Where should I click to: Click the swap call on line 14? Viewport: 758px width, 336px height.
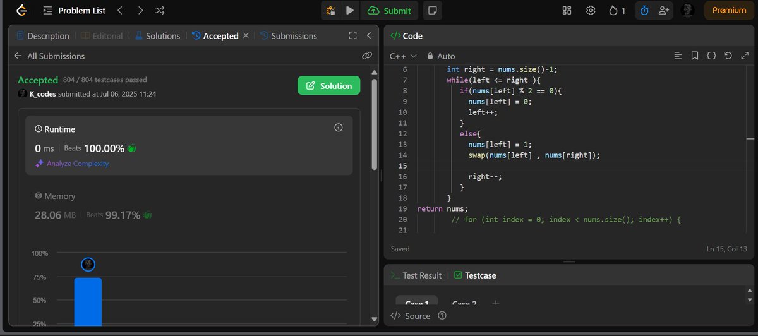(534, 155)
